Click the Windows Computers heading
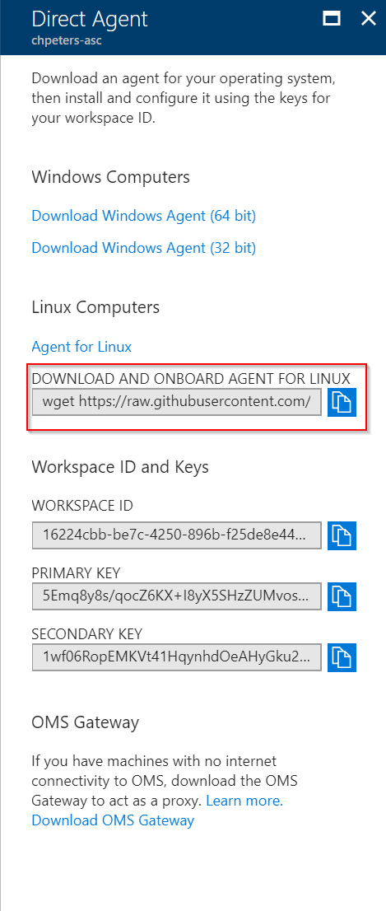Viewport: 386px width, 911px height. [x=110, y=176]
